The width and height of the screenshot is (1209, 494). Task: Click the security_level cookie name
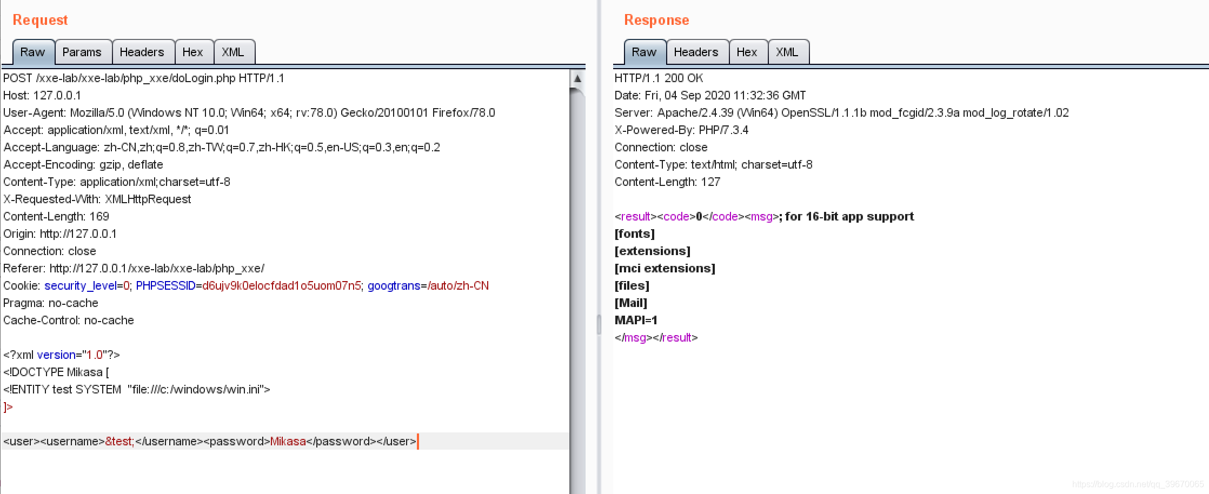(x=81, y=286)
